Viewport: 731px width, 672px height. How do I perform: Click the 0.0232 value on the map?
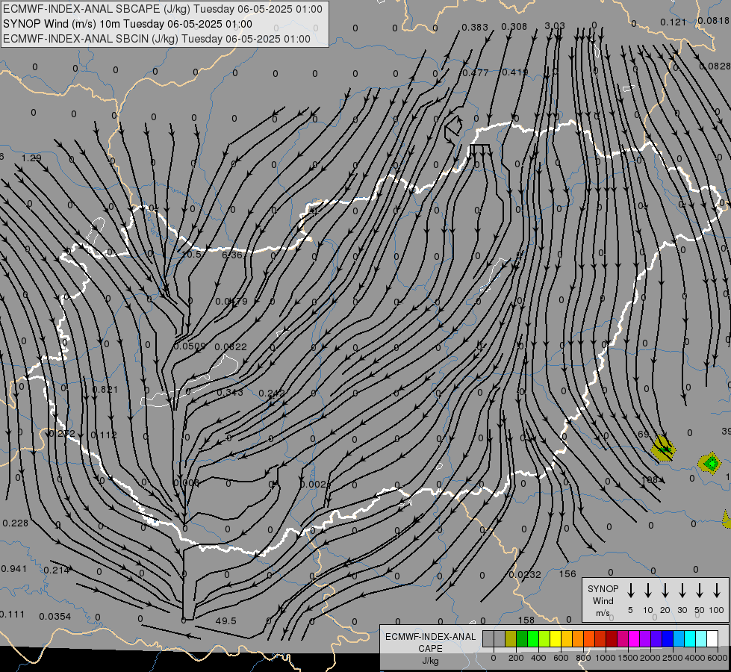click(525, 575)
